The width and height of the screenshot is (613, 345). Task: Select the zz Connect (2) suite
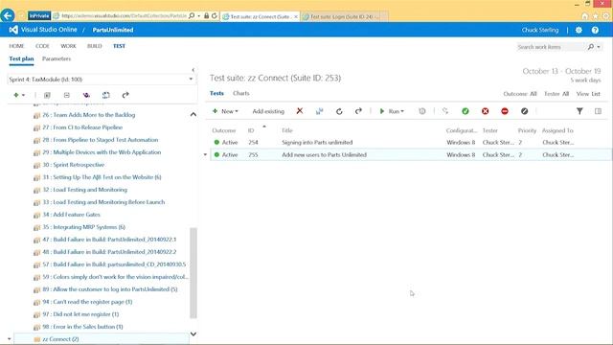click(x=60, y=339)
